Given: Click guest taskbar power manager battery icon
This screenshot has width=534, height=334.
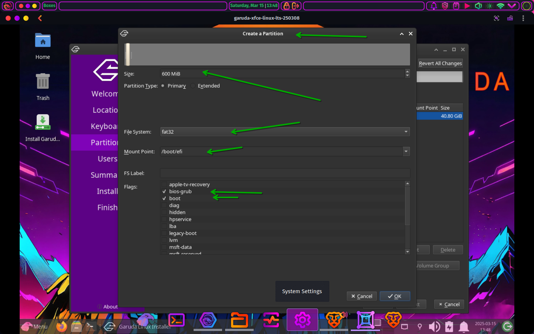Looking at the screenshot, I should (449, 327).
